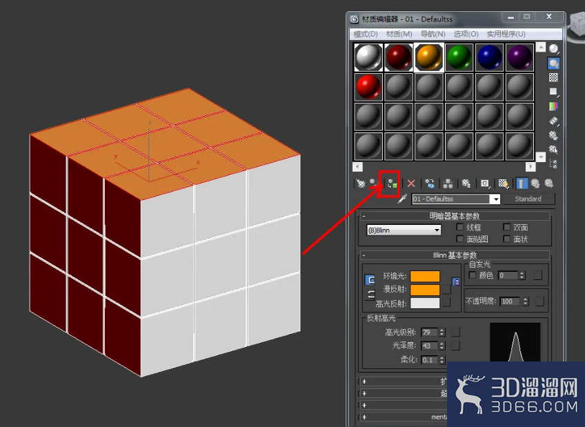Toggle the Show End Result button
The height and width of the screenshot is (427, 585).
[522, 183]
